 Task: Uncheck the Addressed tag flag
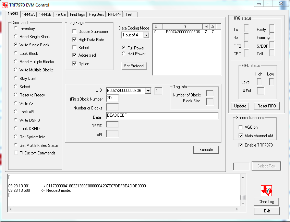(x=74, y=55)
